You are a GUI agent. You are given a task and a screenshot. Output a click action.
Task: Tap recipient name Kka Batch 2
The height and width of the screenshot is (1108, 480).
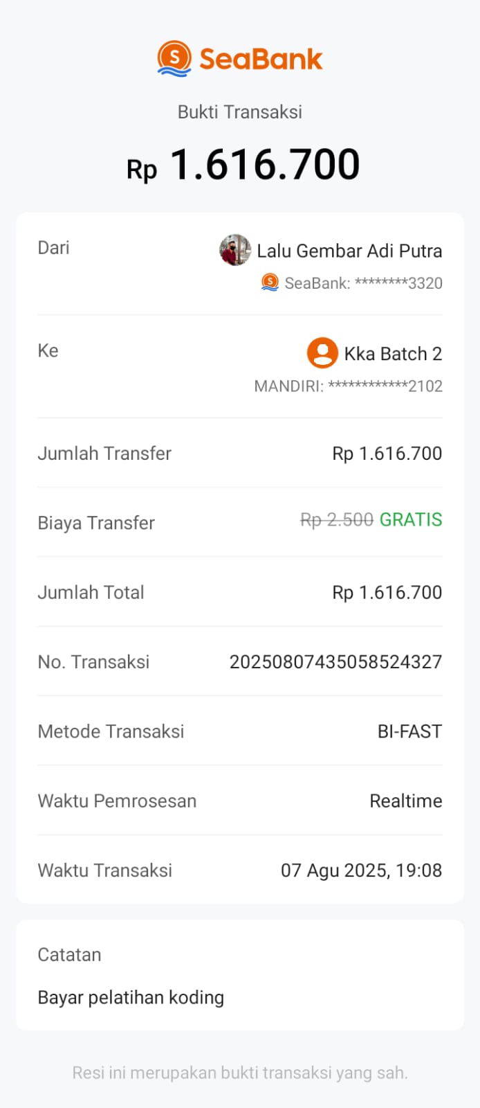pyautogui.click(x=393, y=354)
